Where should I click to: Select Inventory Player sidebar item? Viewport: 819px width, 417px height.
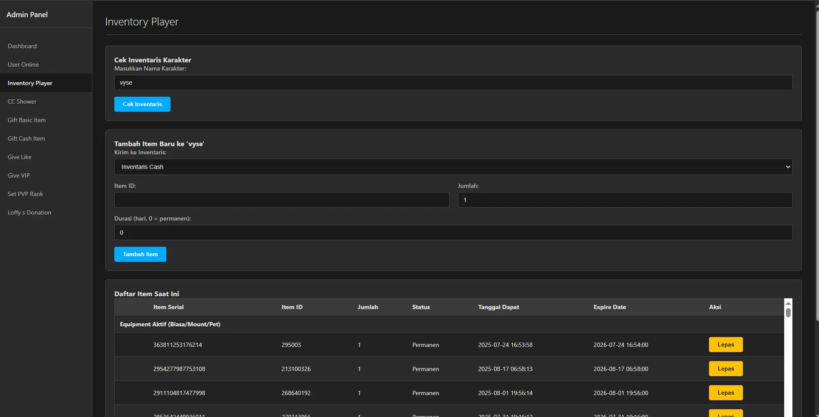[46, 83]
